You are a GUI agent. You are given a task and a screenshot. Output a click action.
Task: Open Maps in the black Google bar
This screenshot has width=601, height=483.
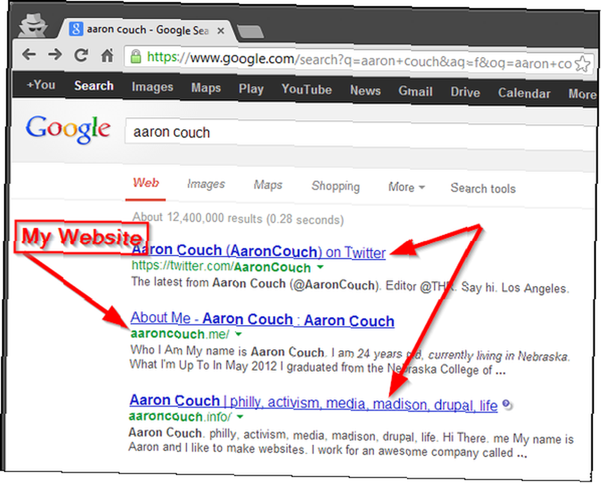pyautogui.click(x=206, y=88)
